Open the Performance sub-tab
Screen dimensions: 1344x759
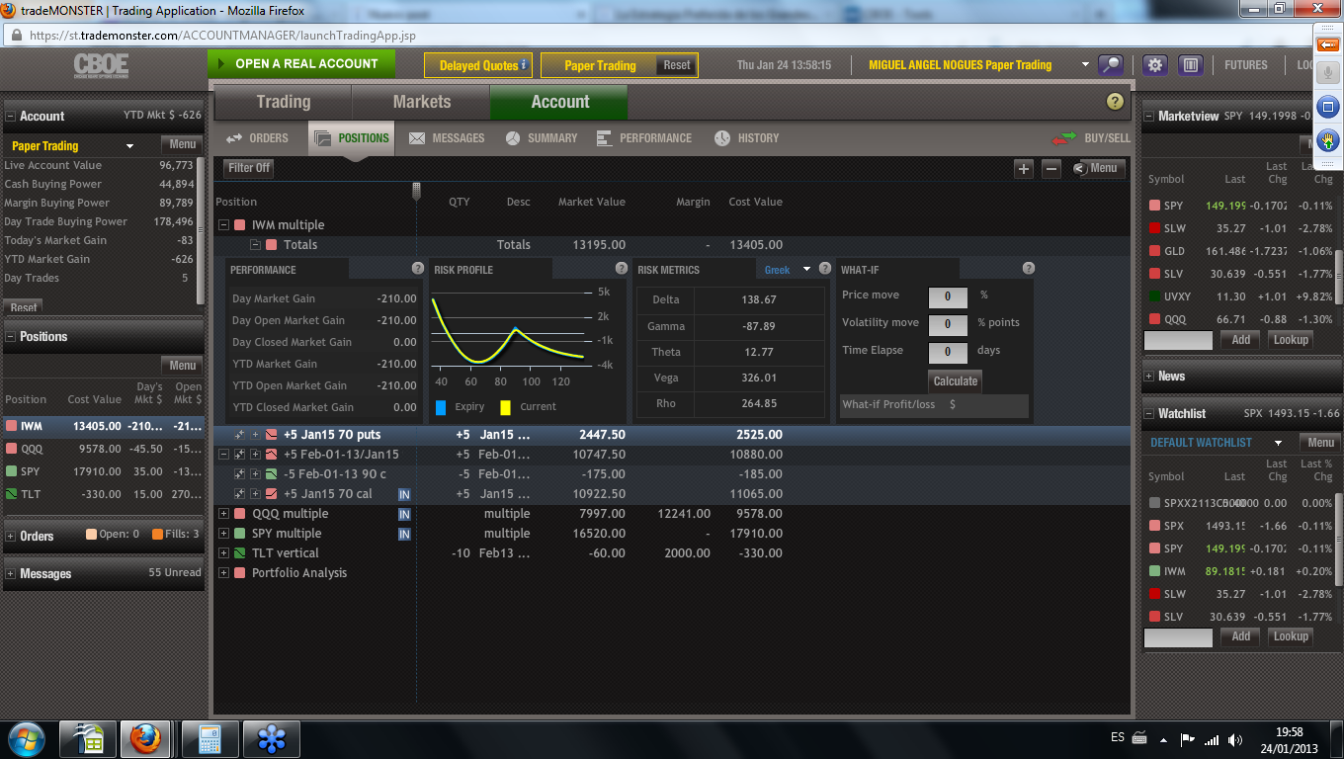(x=644, y=138)
